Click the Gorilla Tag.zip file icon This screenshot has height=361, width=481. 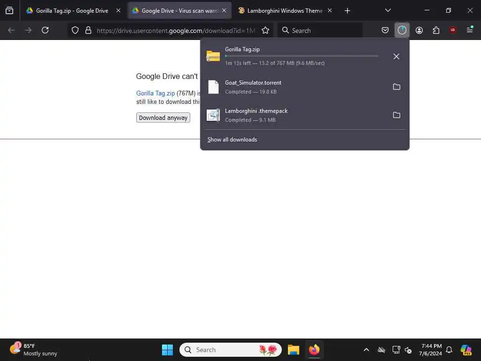click(x=213, y=56)
